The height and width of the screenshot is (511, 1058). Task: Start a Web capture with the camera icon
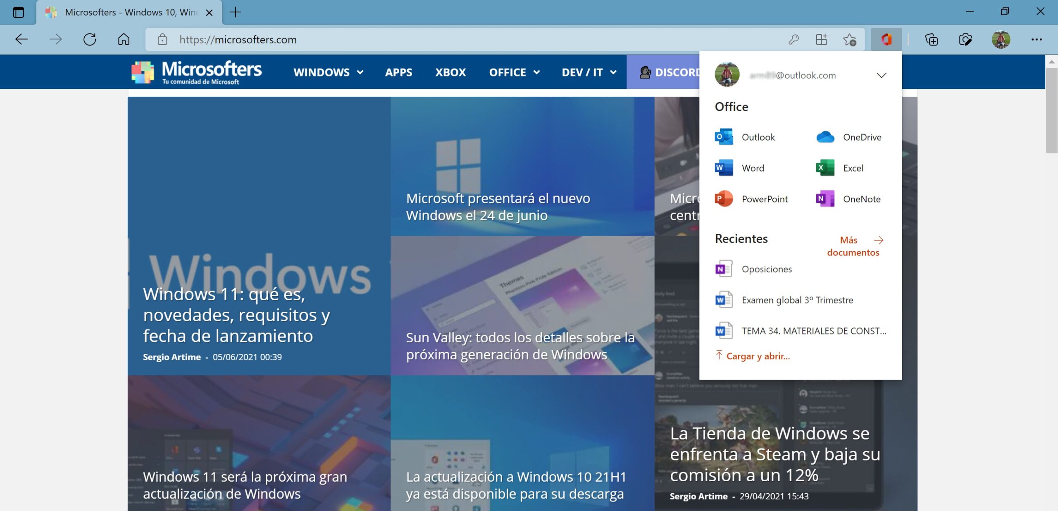click(x=966, y=40)
